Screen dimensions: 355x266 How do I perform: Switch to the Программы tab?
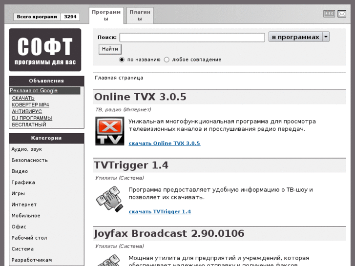point(106,16)
